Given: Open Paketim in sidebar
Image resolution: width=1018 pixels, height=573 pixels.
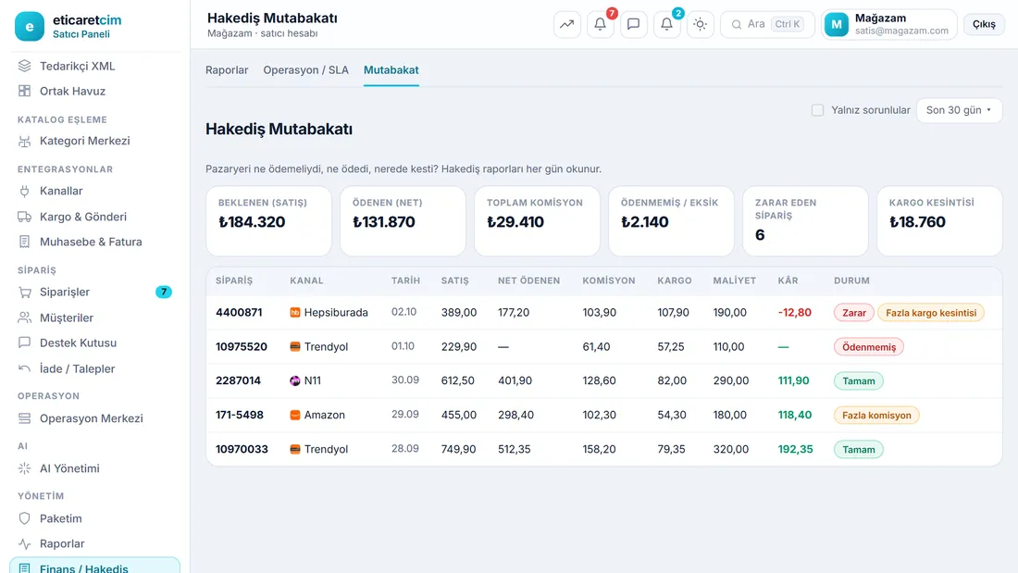Looking at the screenshot, I should [x=94, y=518].
